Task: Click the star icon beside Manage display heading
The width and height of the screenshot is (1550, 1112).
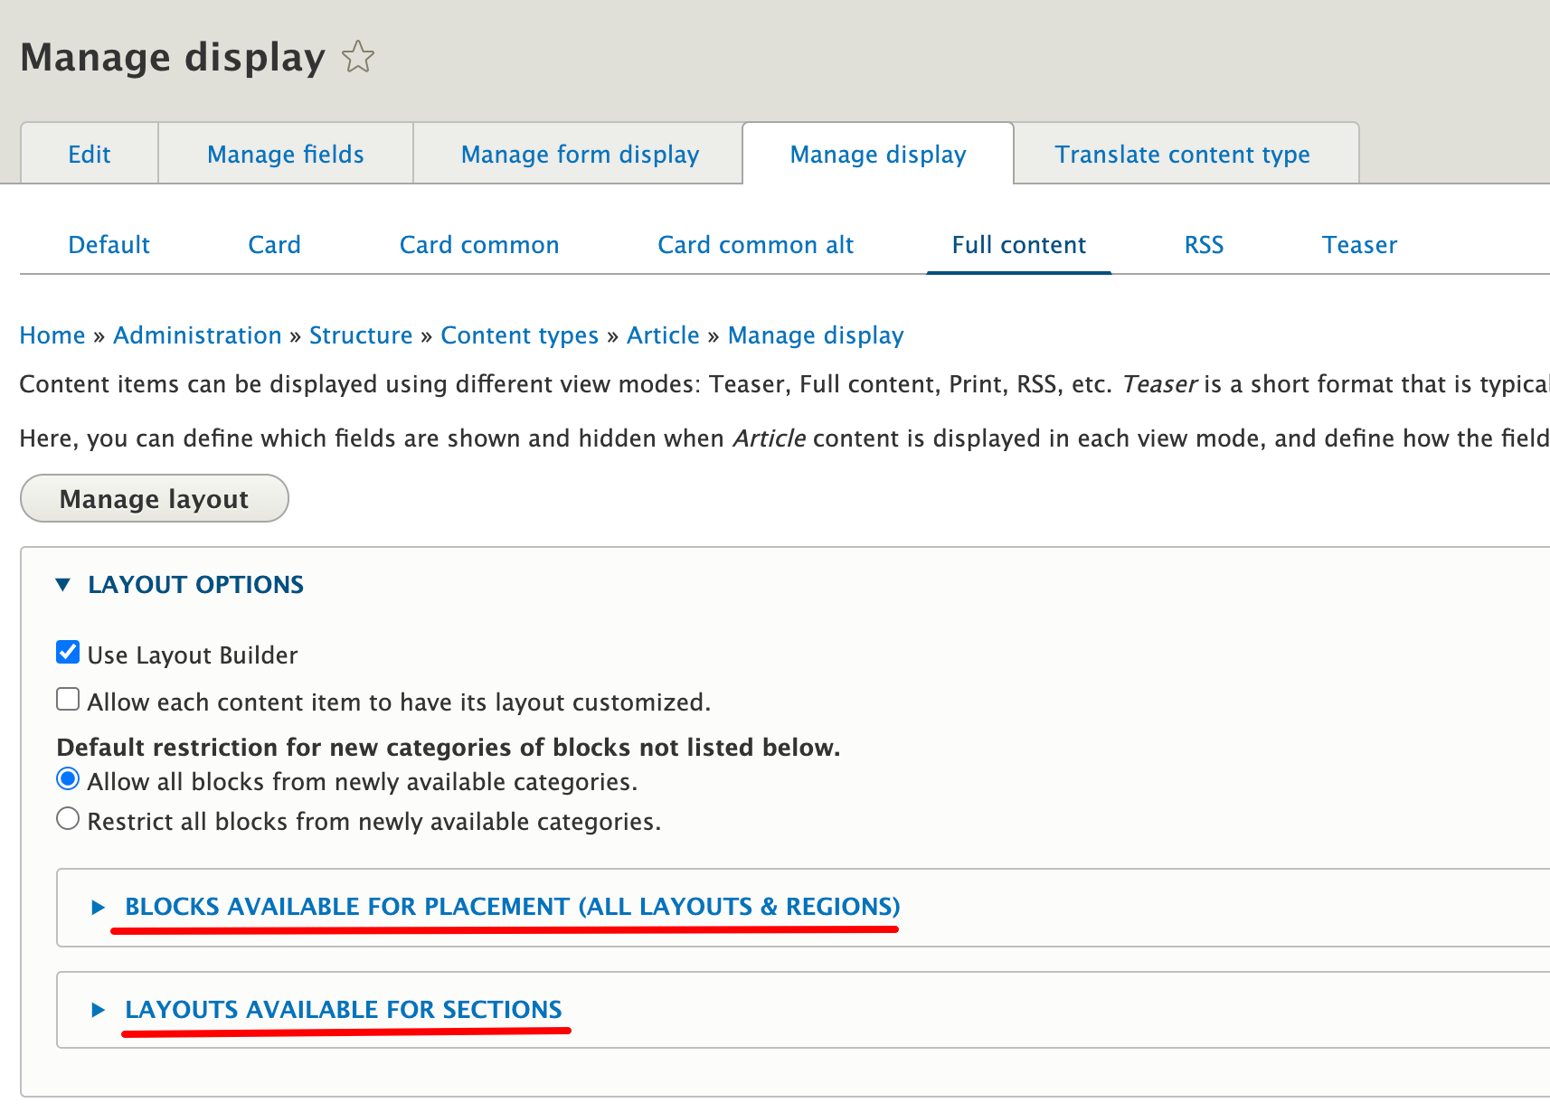Action: [358, 57]
